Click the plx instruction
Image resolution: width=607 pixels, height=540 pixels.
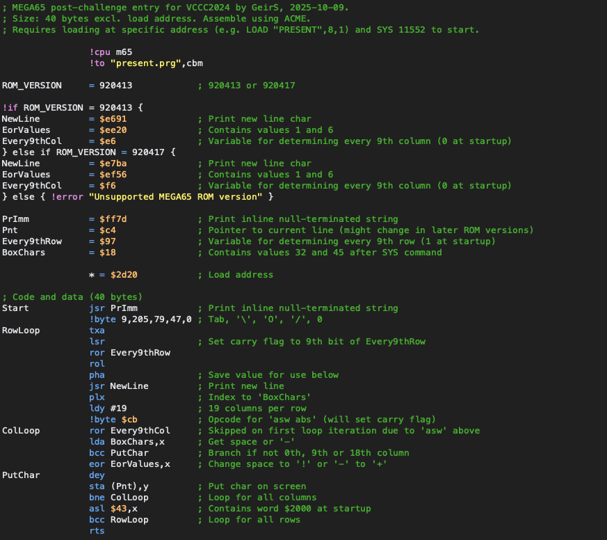[97, 397]
